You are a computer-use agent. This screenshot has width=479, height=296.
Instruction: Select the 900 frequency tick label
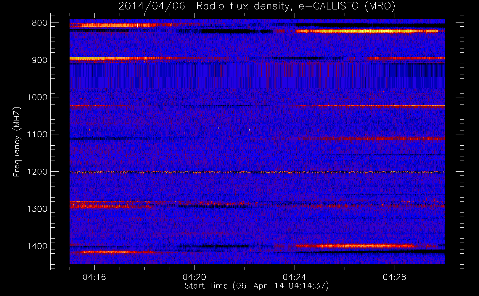tap(39, 60)
